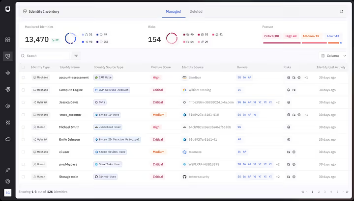Open settings gear in the sidebar
The width and height of the screenshot is (354, 201).
(x=8, y=181)
